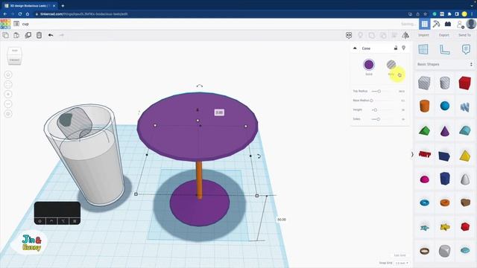Switch to 3D design grid view
477x268 pixels.
424,24
